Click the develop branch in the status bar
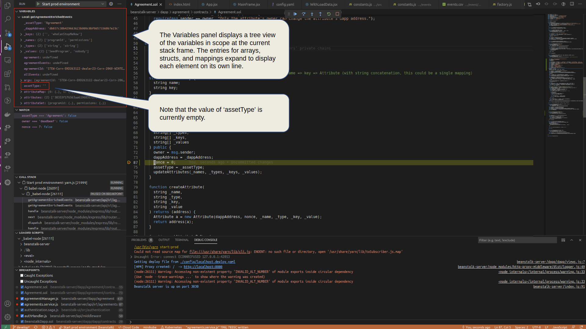Image resolution: width=586 pixels, height=329 pixels. pos(21,327)
